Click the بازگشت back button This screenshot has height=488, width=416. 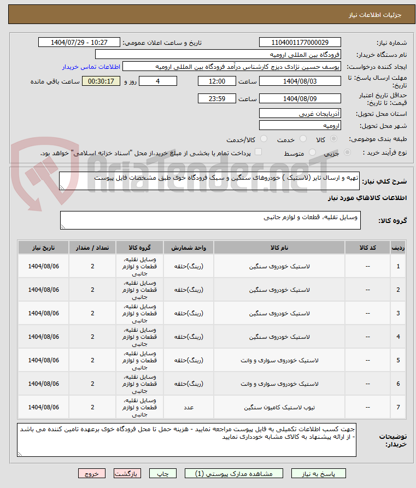tap(127, 473)
